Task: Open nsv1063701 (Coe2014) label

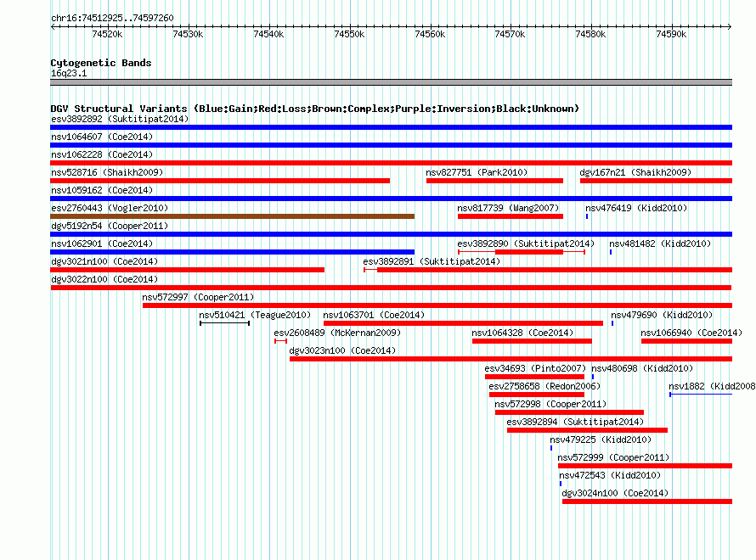Action: [x=374, y=315]
